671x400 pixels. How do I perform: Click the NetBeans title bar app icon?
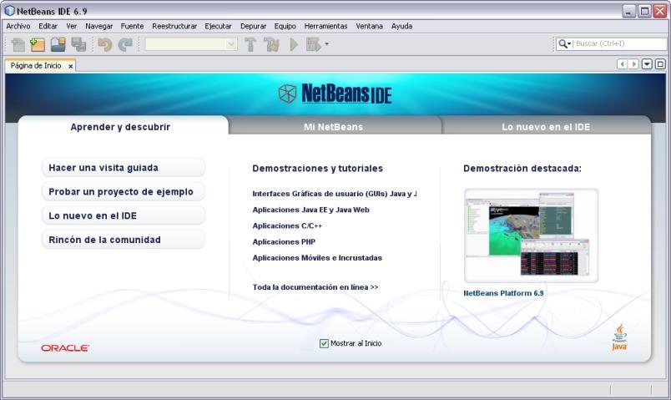[x=9, y=11]
